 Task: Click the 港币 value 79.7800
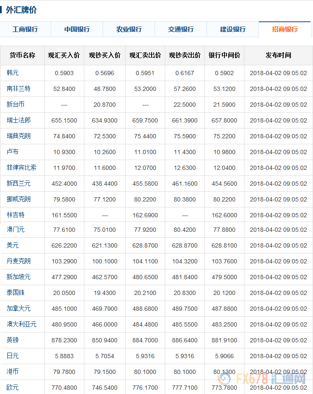[64, 372]
